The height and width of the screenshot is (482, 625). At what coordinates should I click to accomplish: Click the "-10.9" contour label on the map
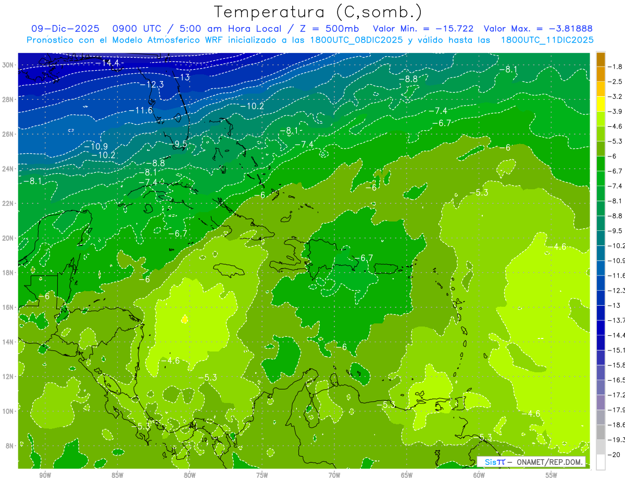coord(96,147)
